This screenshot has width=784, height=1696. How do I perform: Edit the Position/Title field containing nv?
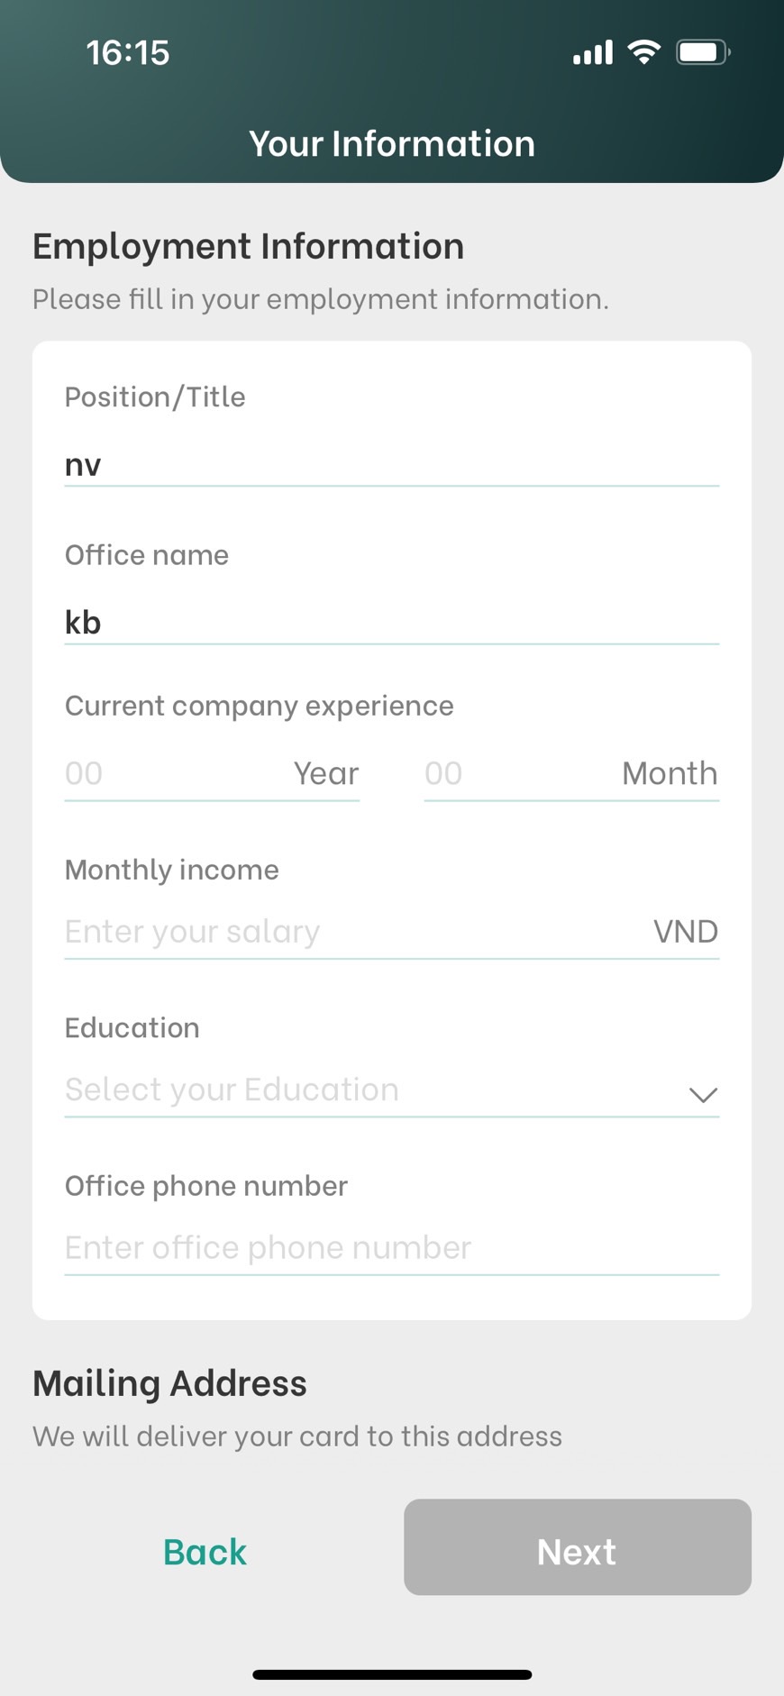tap(391, 465)
